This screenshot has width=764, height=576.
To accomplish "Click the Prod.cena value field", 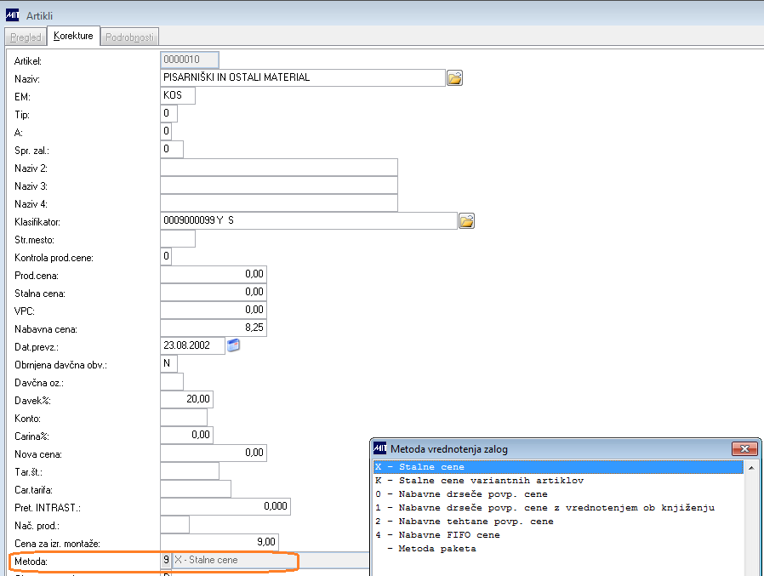I will (214, 274).
